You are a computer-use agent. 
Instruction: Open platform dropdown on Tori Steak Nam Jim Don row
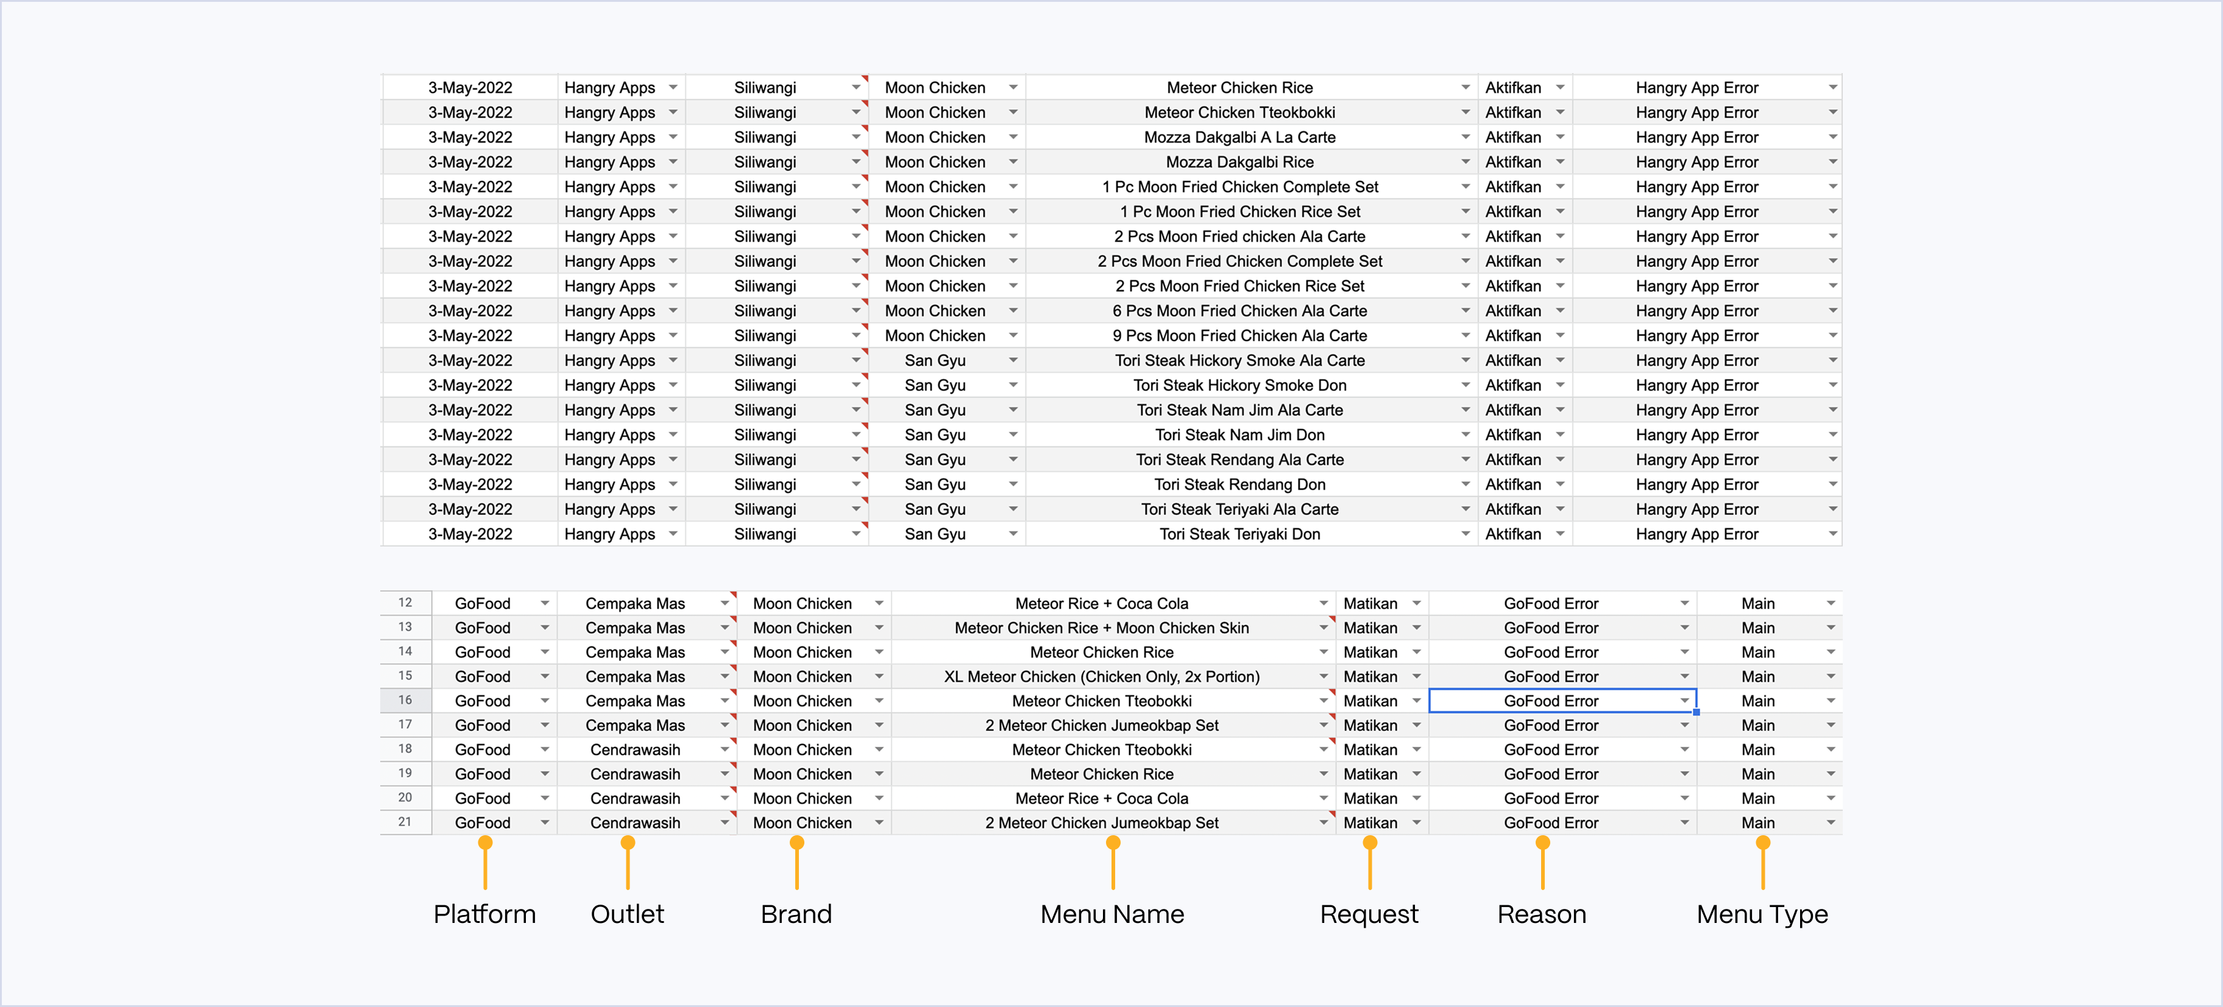tap(673, 435)
